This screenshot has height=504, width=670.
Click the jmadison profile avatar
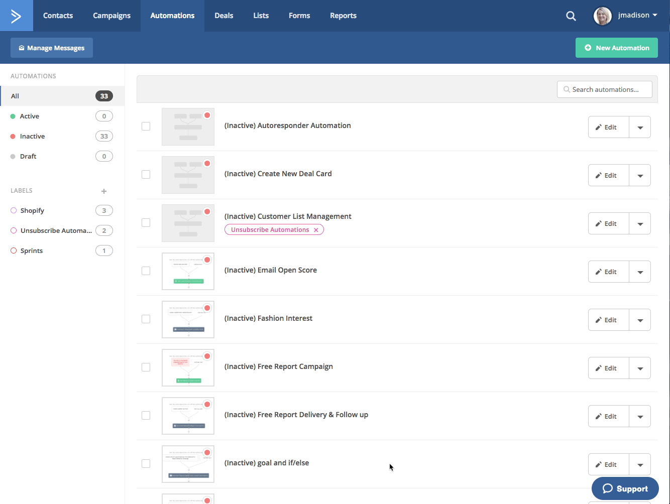pos(602,16)
